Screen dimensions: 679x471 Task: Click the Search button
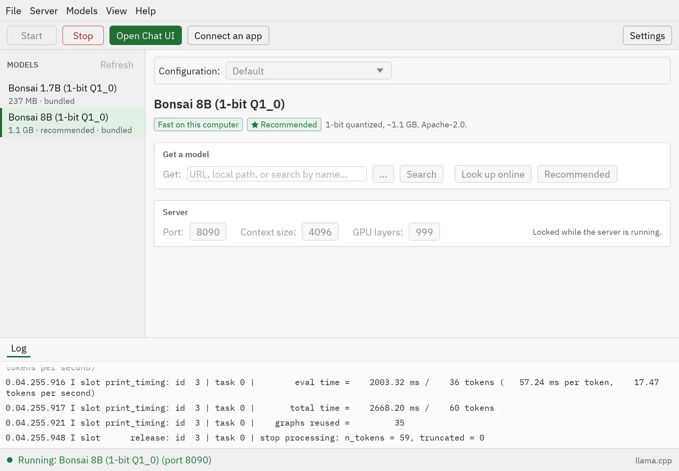coord(421,174)
